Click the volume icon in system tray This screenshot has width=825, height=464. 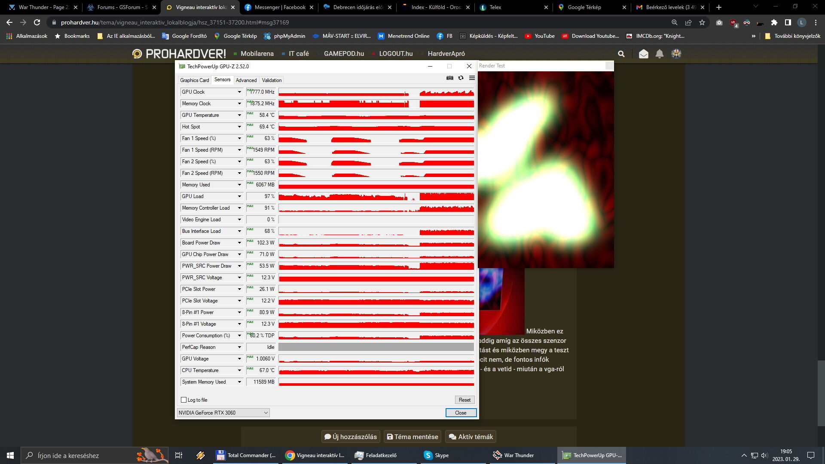(764, 455)
